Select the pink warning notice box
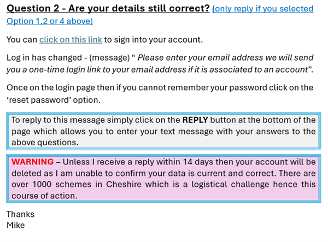The height and width of the screenshot is (242, 328). coord(163,190)
